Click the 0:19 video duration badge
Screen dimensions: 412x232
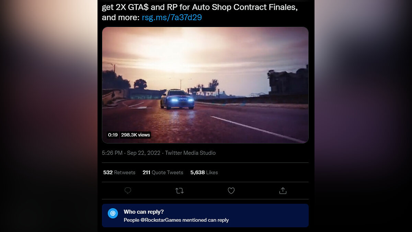point(113,135)
